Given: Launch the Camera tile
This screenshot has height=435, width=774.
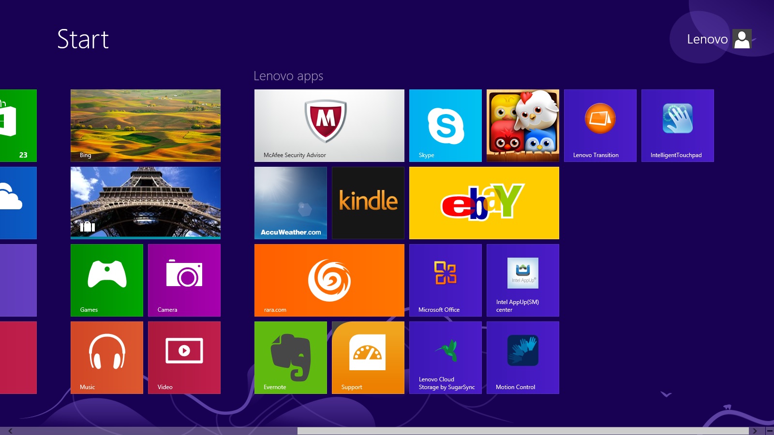Looking at the screenshot, I should pos(184,280).
